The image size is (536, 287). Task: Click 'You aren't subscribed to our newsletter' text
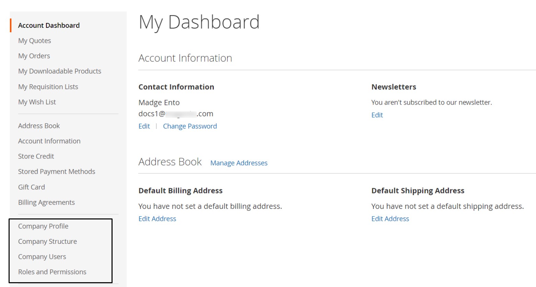[x=431, y=103]
